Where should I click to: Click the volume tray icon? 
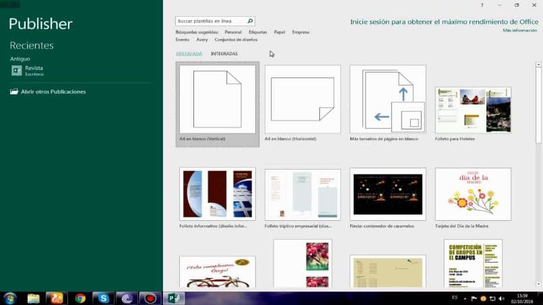pos(501,299)
